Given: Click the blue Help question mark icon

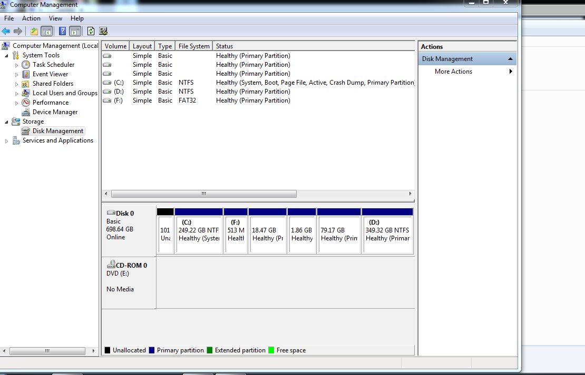Looking at the screenshot, I should coord(63,31).
